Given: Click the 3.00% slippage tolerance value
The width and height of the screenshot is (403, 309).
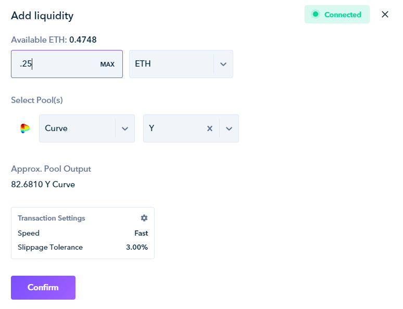Looking at the screenshot, I should pos(137,247).
